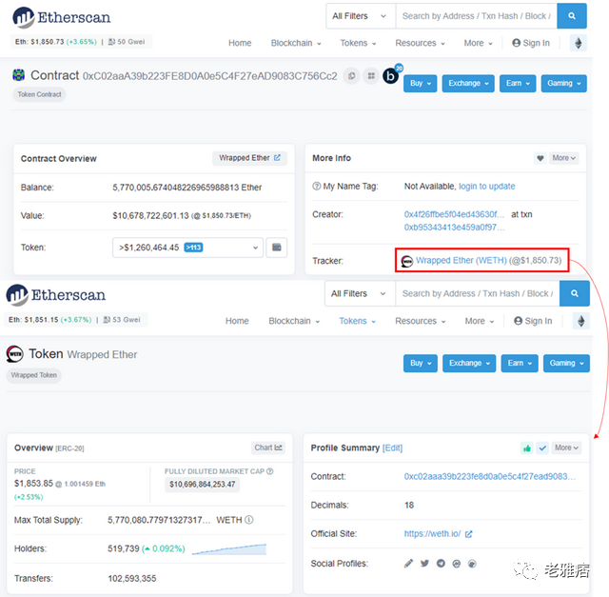609x597 pixels.
Task: Copy the contract address with the copy icon
Action: pos(351,76)
